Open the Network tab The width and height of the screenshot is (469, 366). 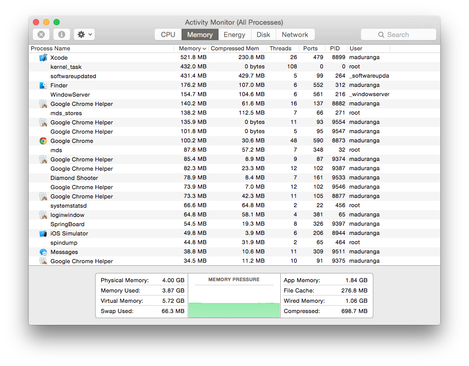[x=295, y=34]
